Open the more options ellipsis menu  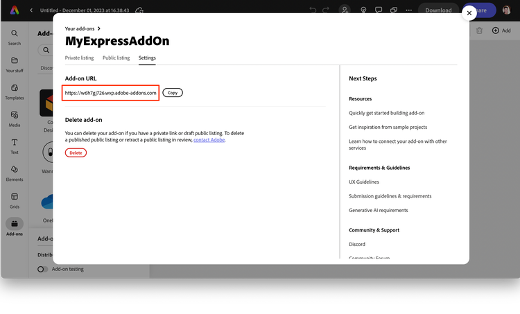point(408,10)
